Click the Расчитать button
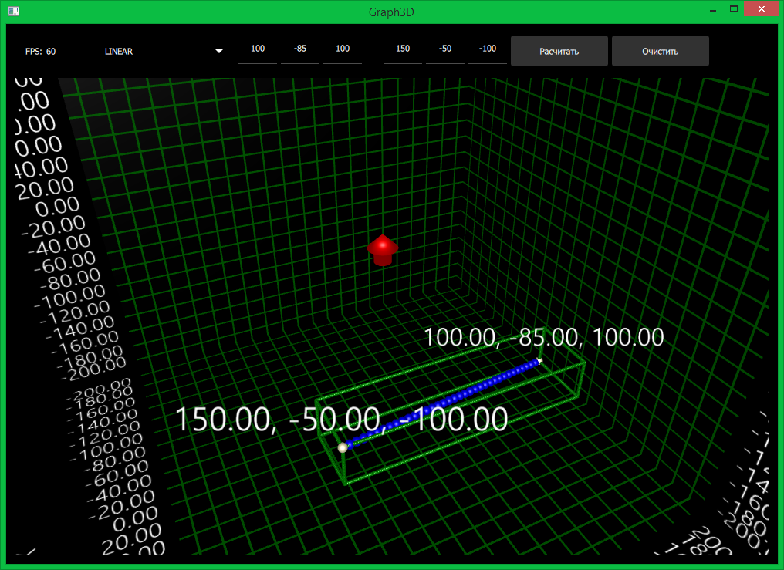This screenshot has width=784, height=570. pyautogui.click(x=559, y=51)
